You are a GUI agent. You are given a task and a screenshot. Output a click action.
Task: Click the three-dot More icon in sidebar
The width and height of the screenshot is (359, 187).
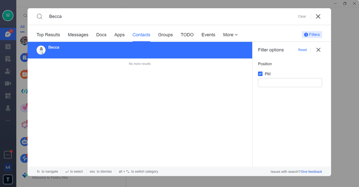8,120
